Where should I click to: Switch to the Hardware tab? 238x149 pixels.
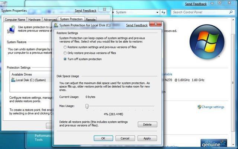pos(35,20)
